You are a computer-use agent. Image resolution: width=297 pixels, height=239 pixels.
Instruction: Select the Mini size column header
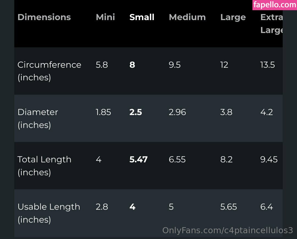[105, 17]
